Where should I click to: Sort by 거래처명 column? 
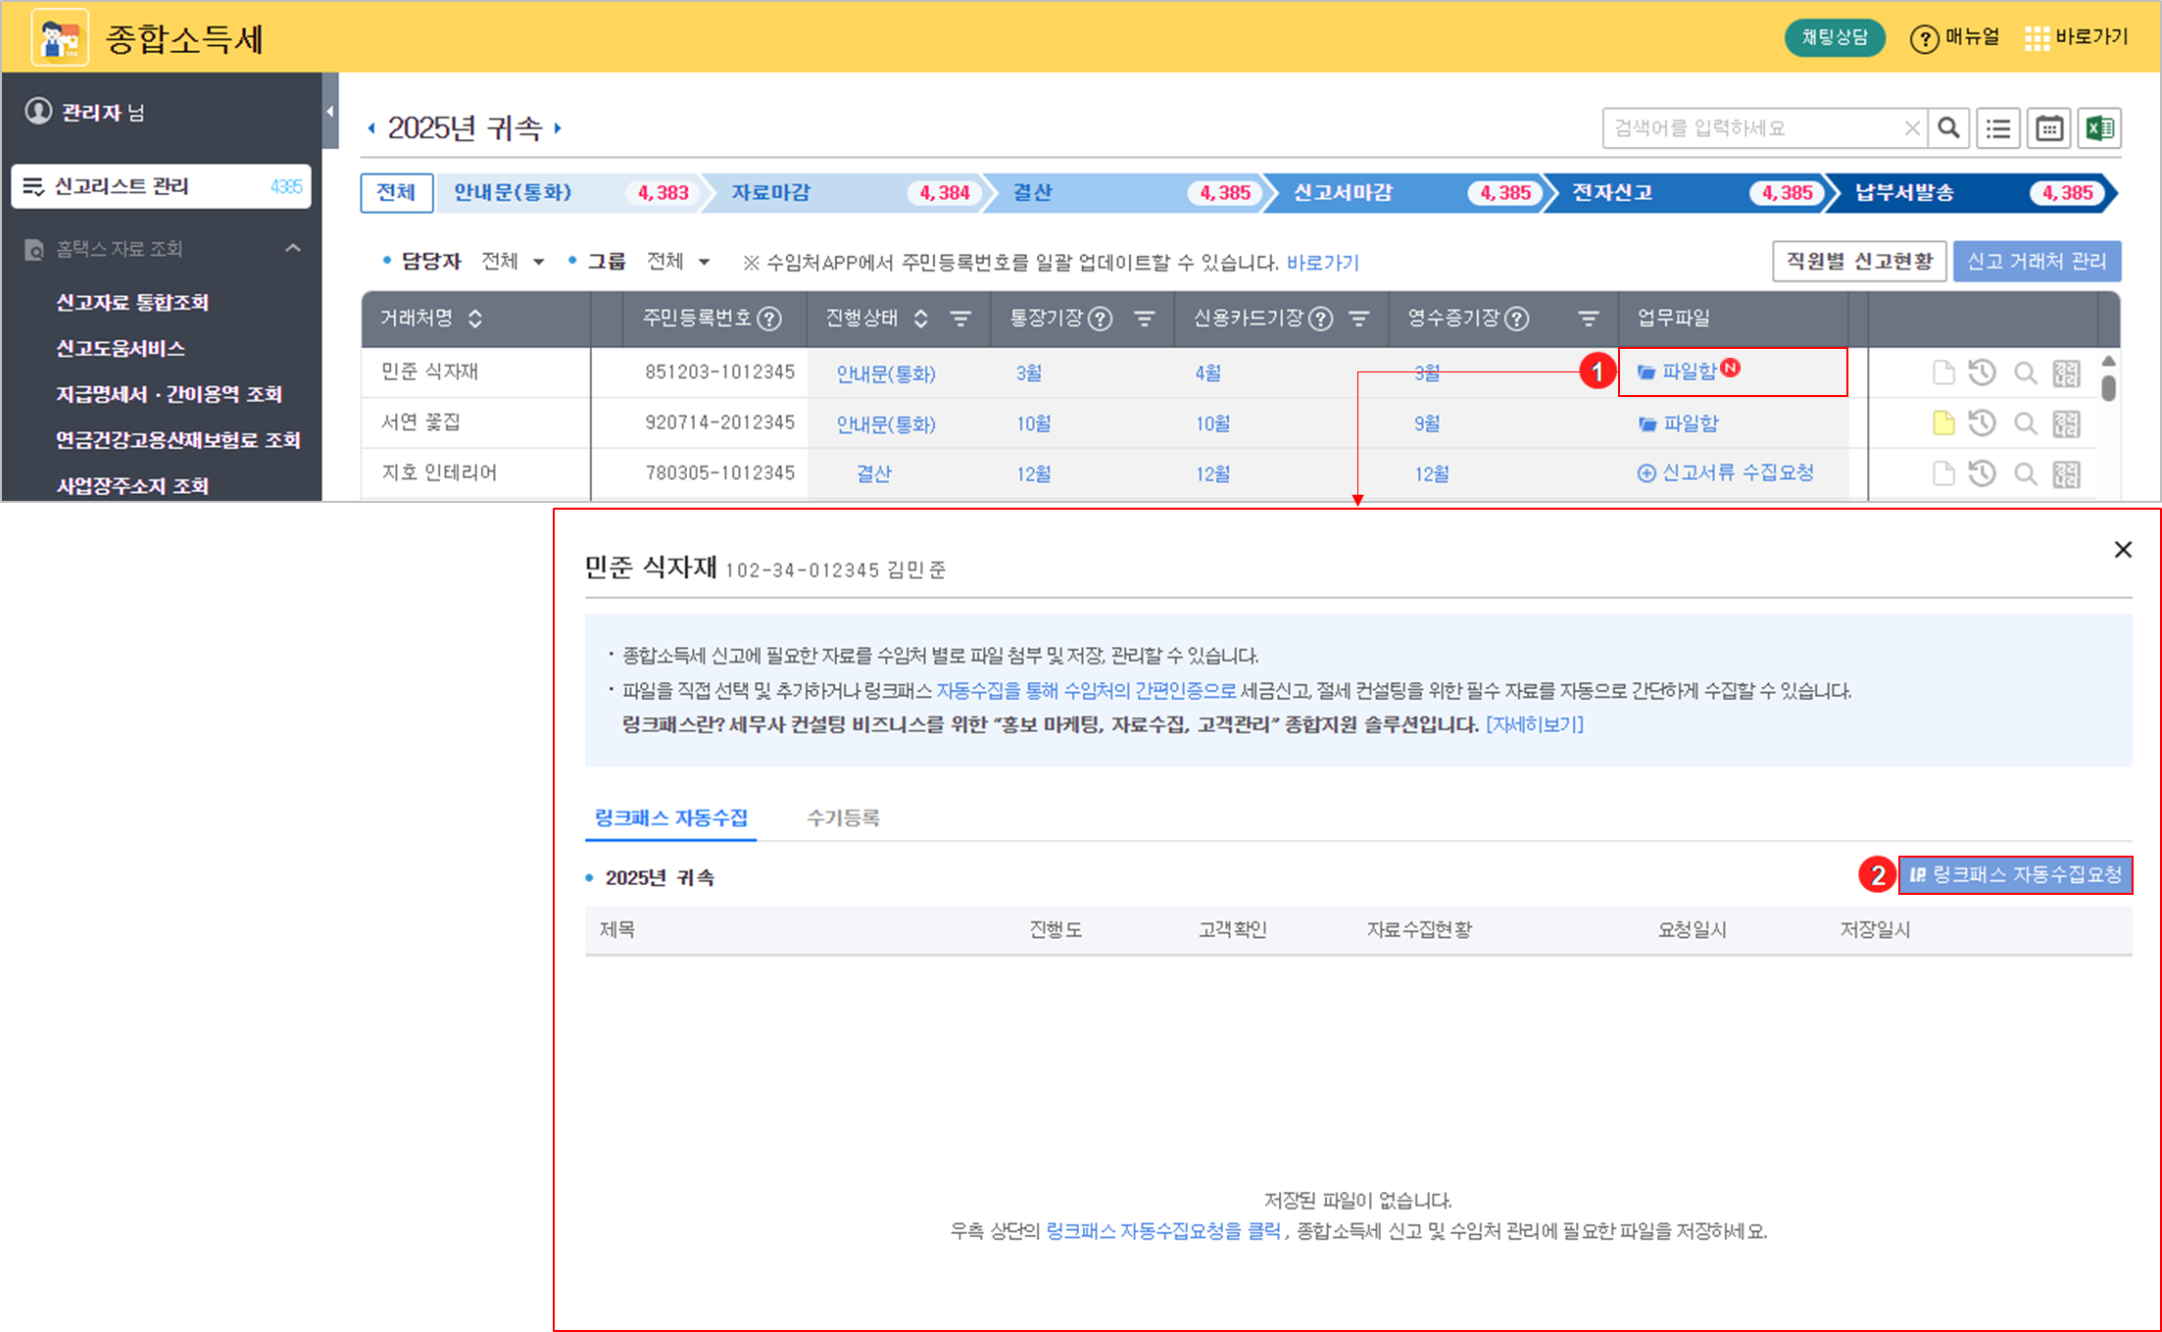pos(475,319)
